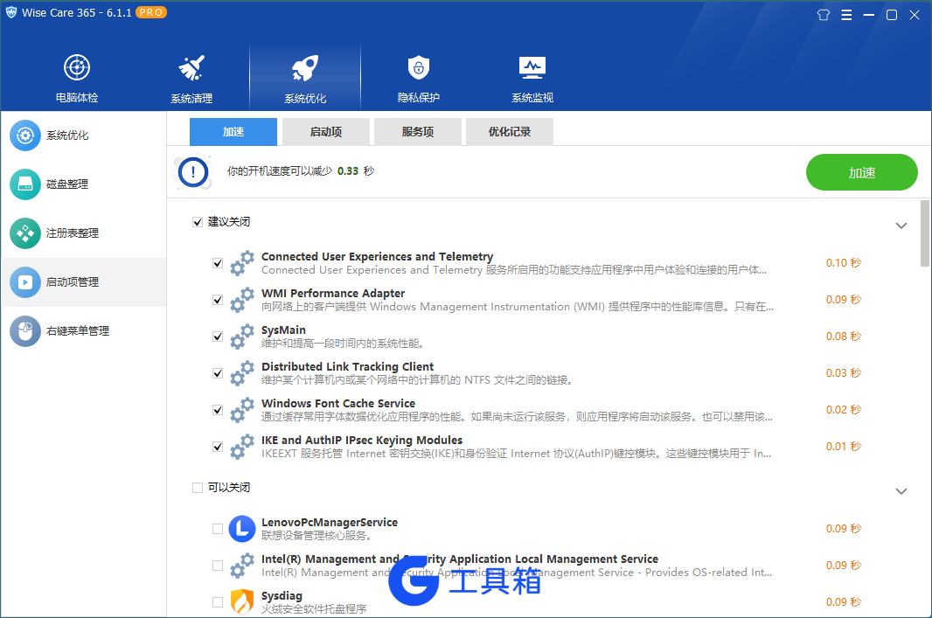Open the 电脑体检 PC checkup icon
The height and width of the screenshot is (618, 932).
point(77,67)
